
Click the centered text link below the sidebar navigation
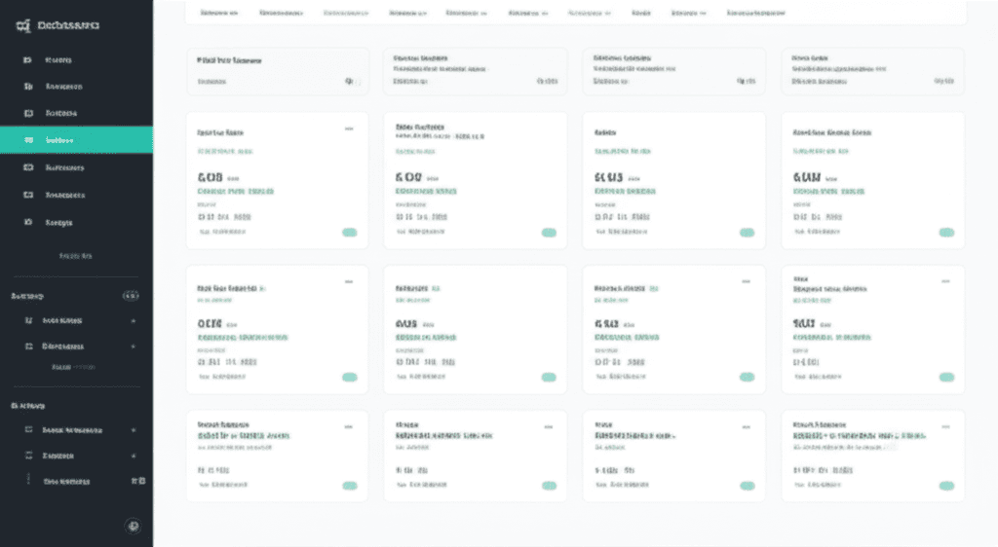click(x=75, y=257)
